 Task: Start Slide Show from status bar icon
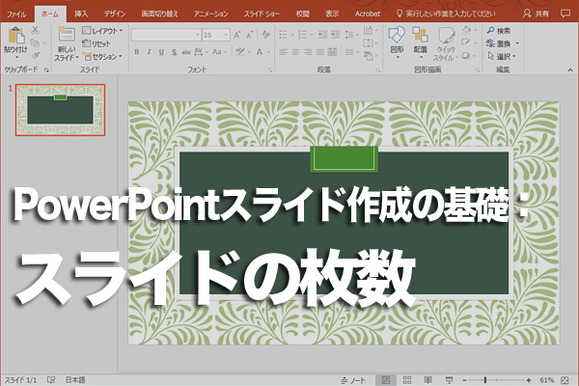449,380
